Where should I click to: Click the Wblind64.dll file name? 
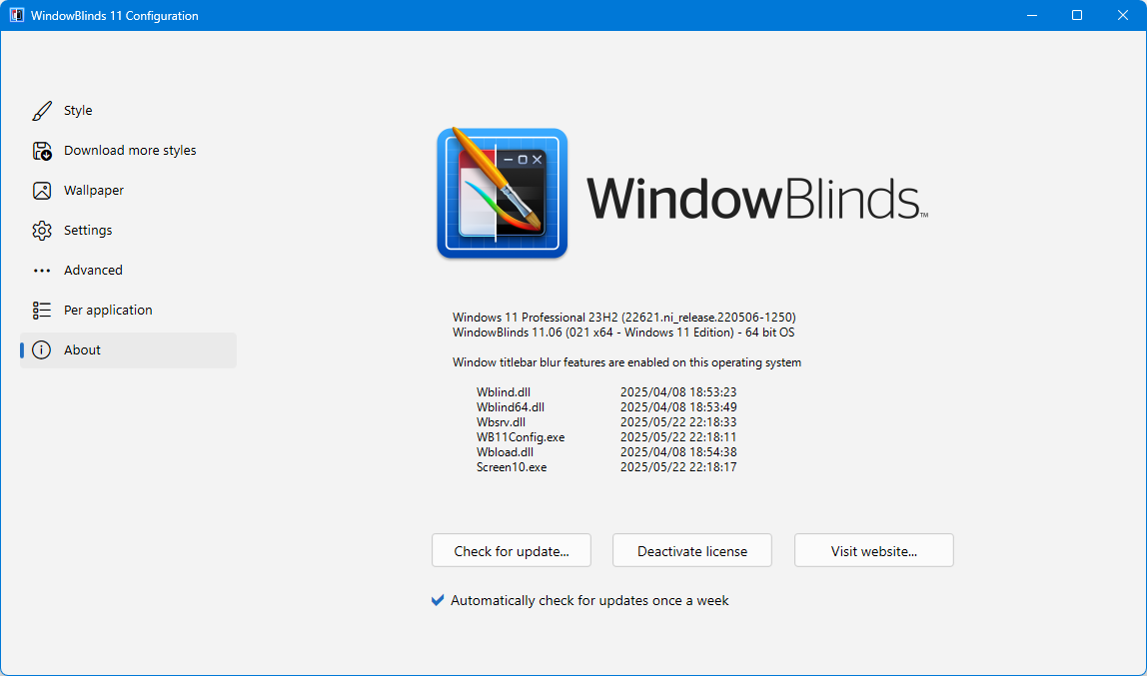[511, 407]
